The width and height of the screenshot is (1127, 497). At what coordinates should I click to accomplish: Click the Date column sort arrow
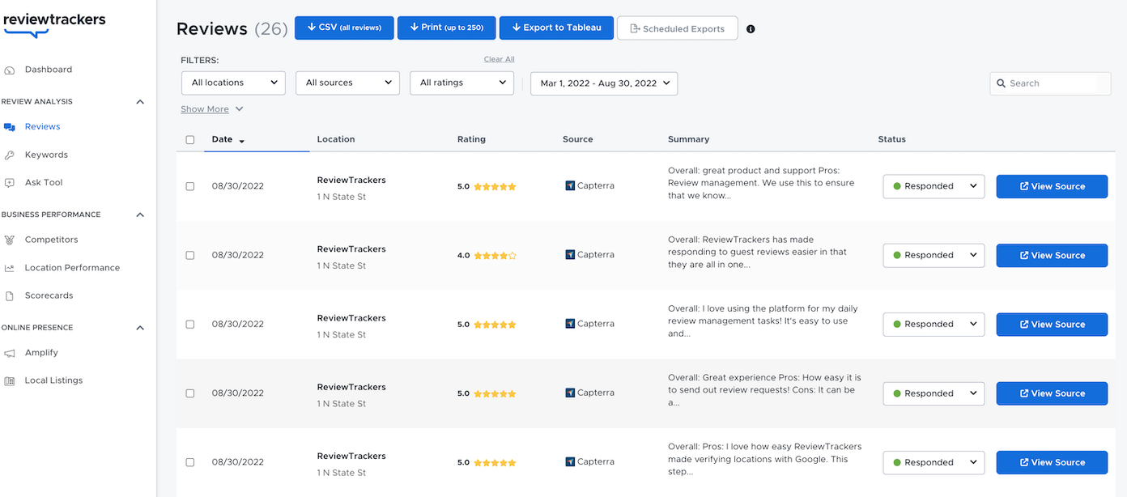241,141
